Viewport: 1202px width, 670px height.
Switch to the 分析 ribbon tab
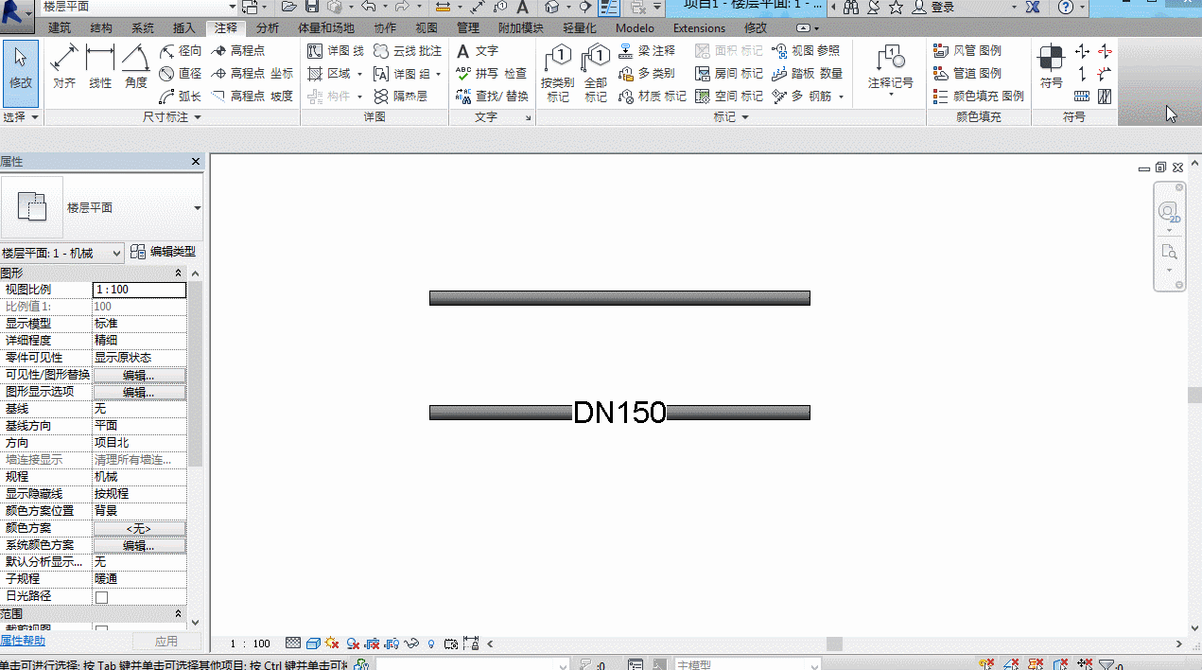(268, 28)
